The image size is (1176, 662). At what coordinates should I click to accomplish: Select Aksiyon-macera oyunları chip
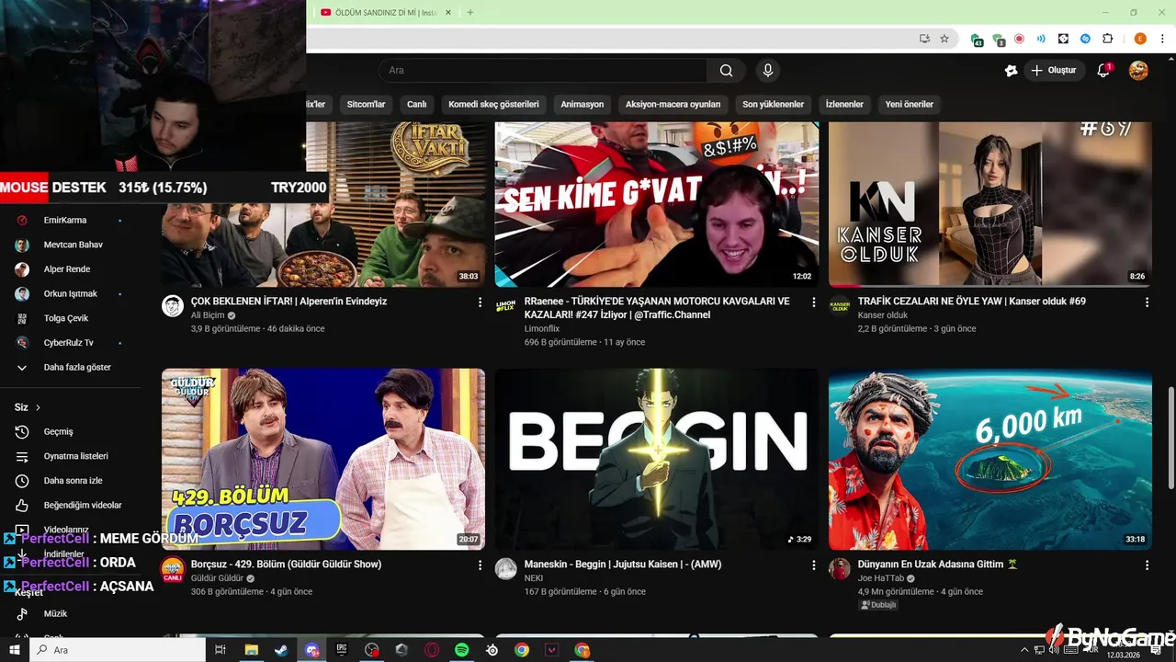[x=673, y=104]
